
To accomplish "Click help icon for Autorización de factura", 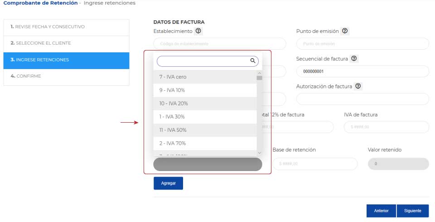I will coord(358,86).
